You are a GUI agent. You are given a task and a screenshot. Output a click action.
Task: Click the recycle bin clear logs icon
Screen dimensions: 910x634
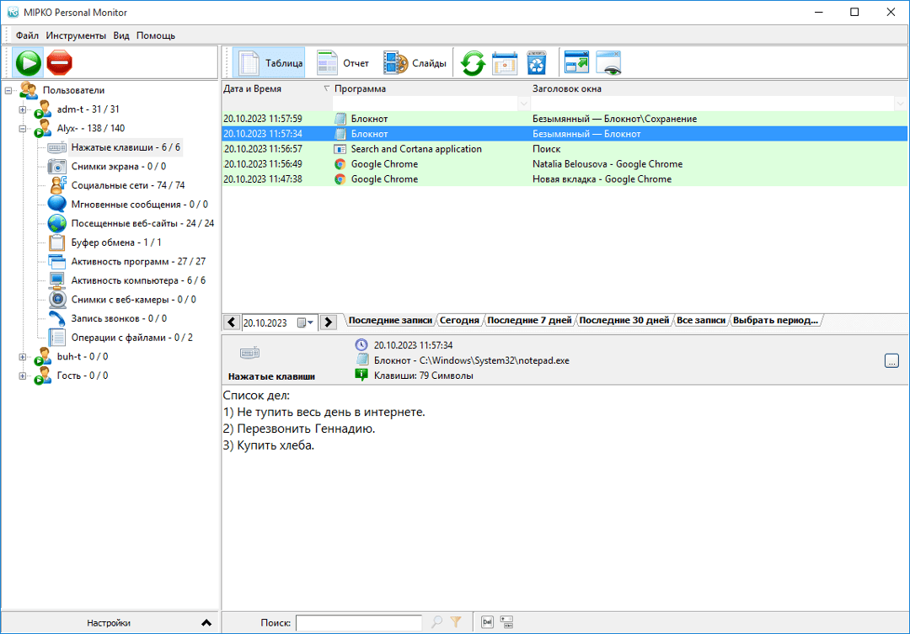537,63
